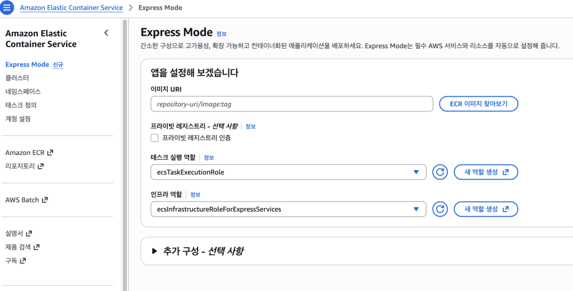Click the ECR 이미지 찾아보기 button
The image size is (573, 291).
click(478, 104)
